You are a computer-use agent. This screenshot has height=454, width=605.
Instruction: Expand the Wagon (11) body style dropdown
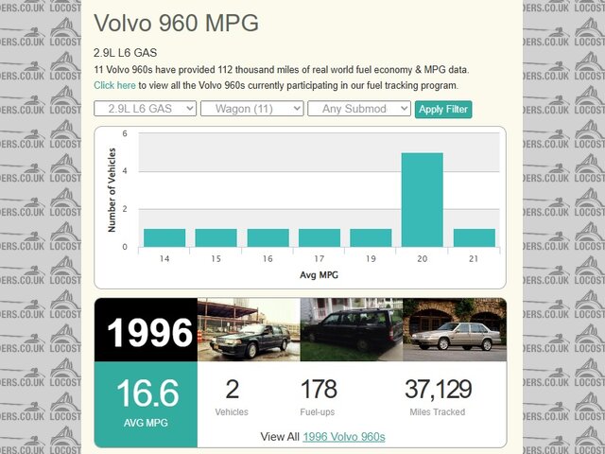252,109
